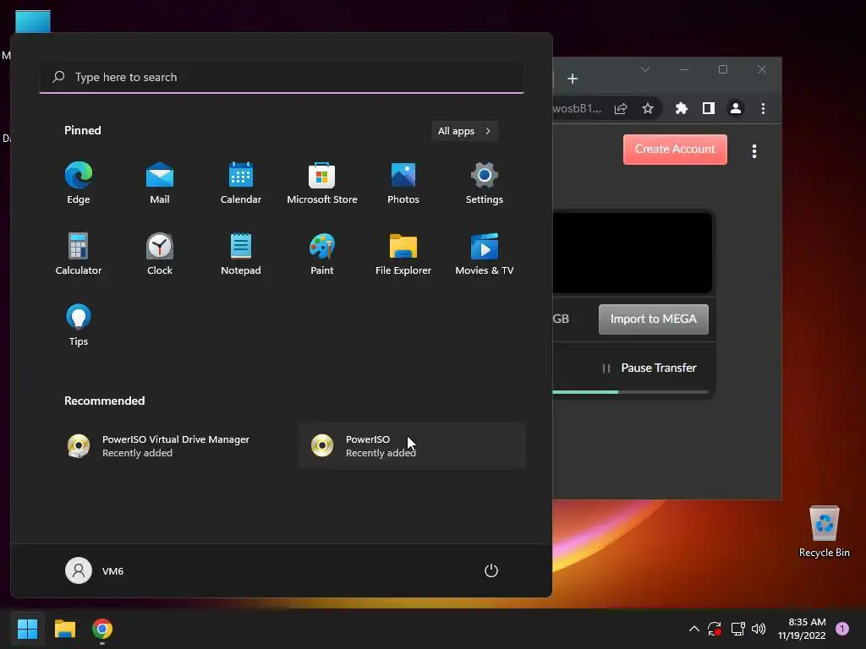This screenshot has height=649, width=866.
Task: Open the VM6 user account menu
Action: click(x=95, y=570)
